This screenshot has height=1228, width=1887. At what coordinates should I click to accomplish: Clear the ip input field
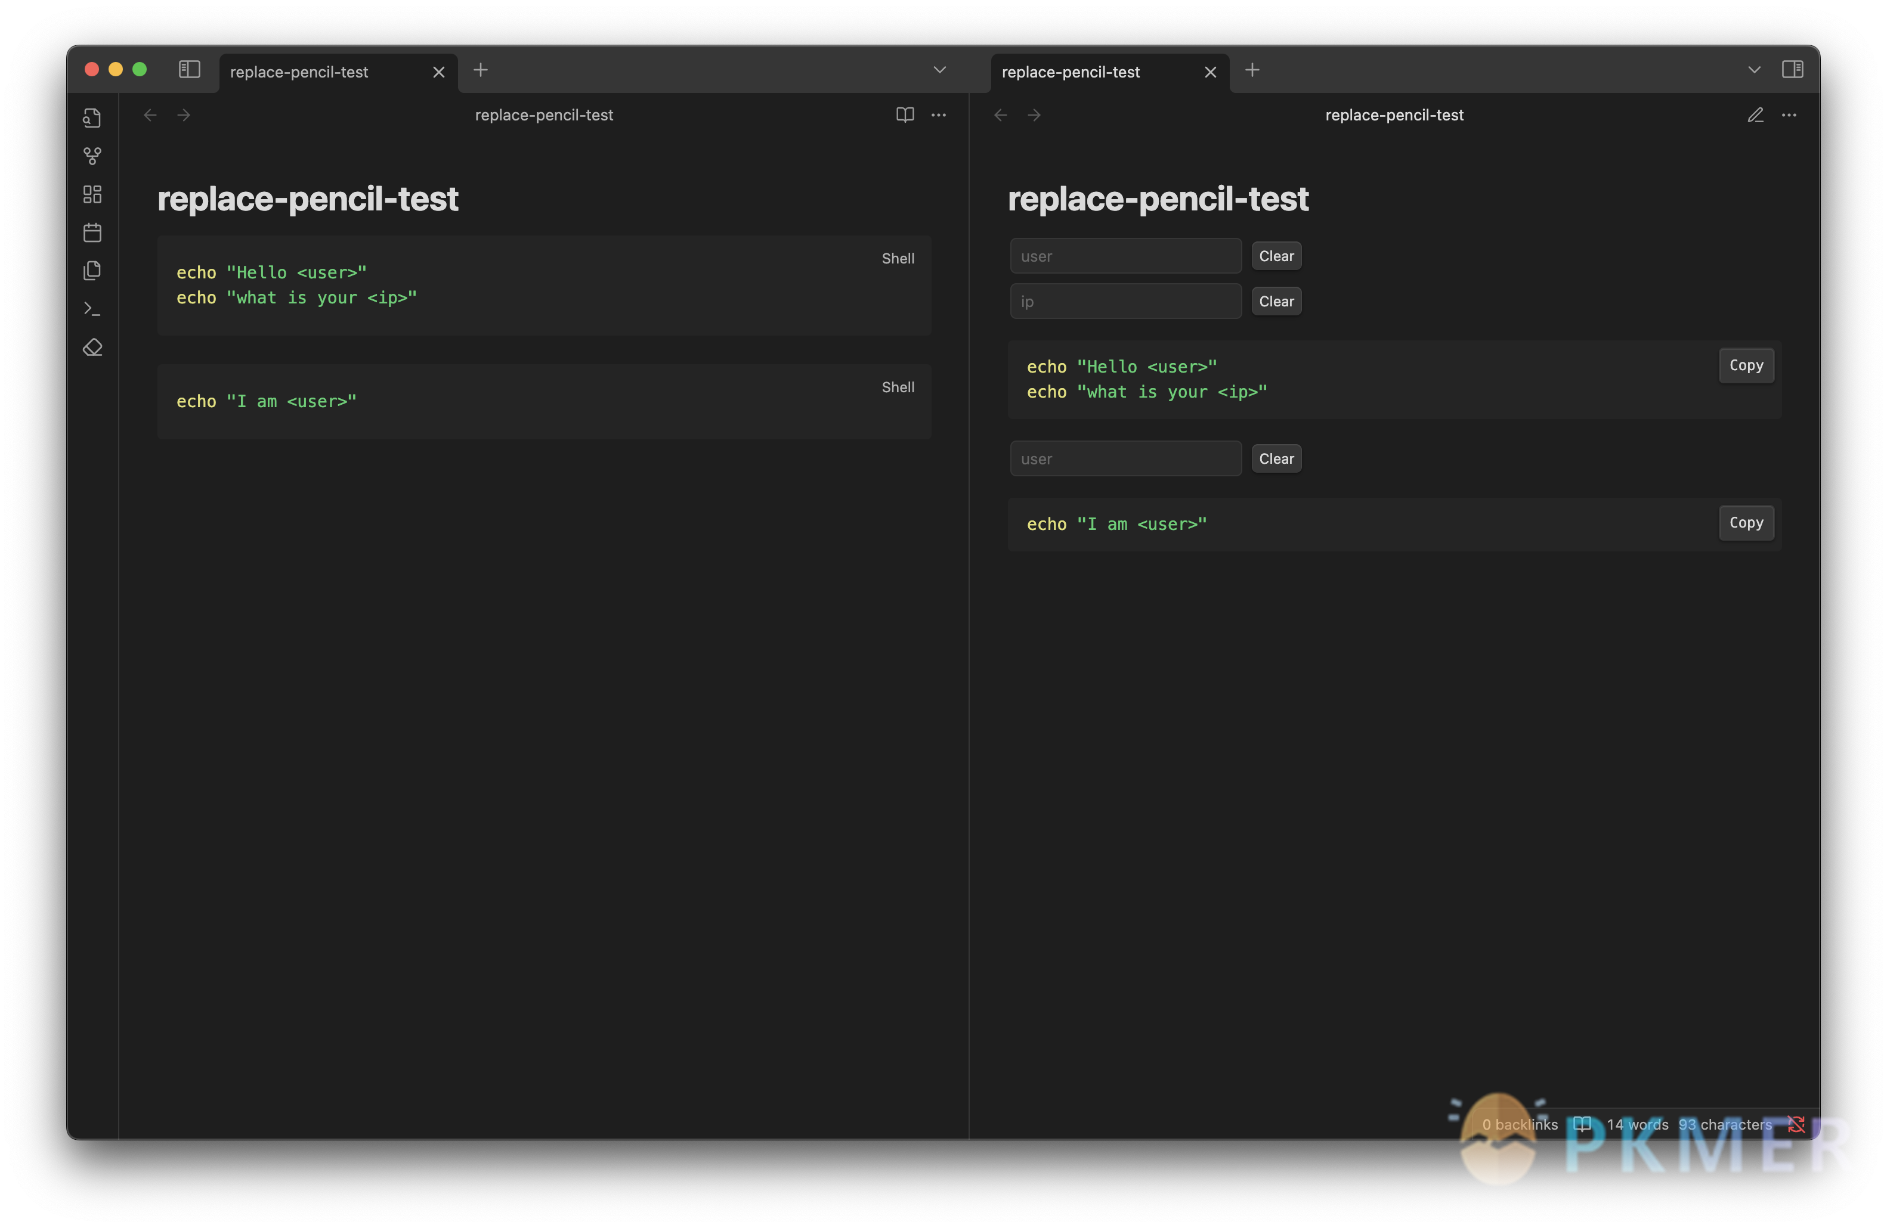1276,301
